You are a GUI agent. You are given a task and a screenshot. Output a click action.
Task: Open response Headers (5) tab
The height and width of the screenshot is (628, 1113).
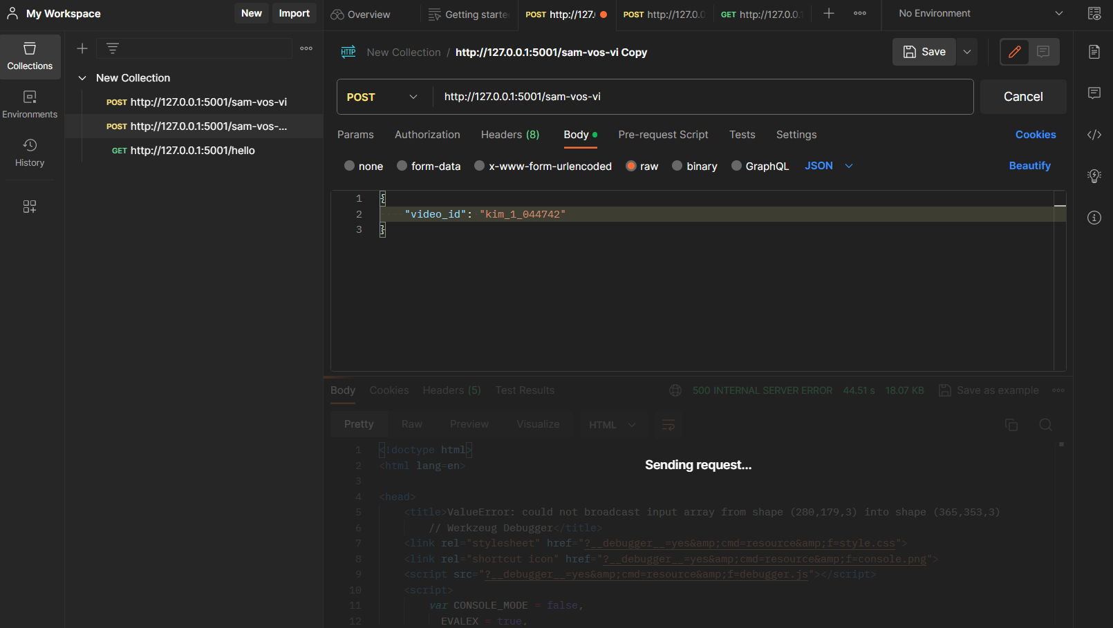(452, 390)
